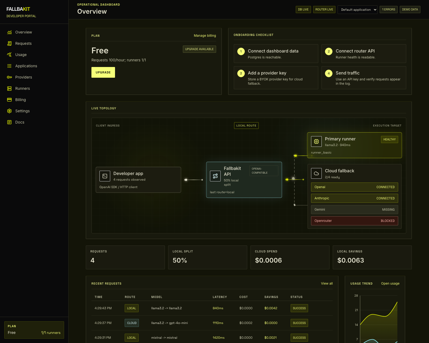Click LOCAL route badge for 4:29:43 PM

coord(132,308)
